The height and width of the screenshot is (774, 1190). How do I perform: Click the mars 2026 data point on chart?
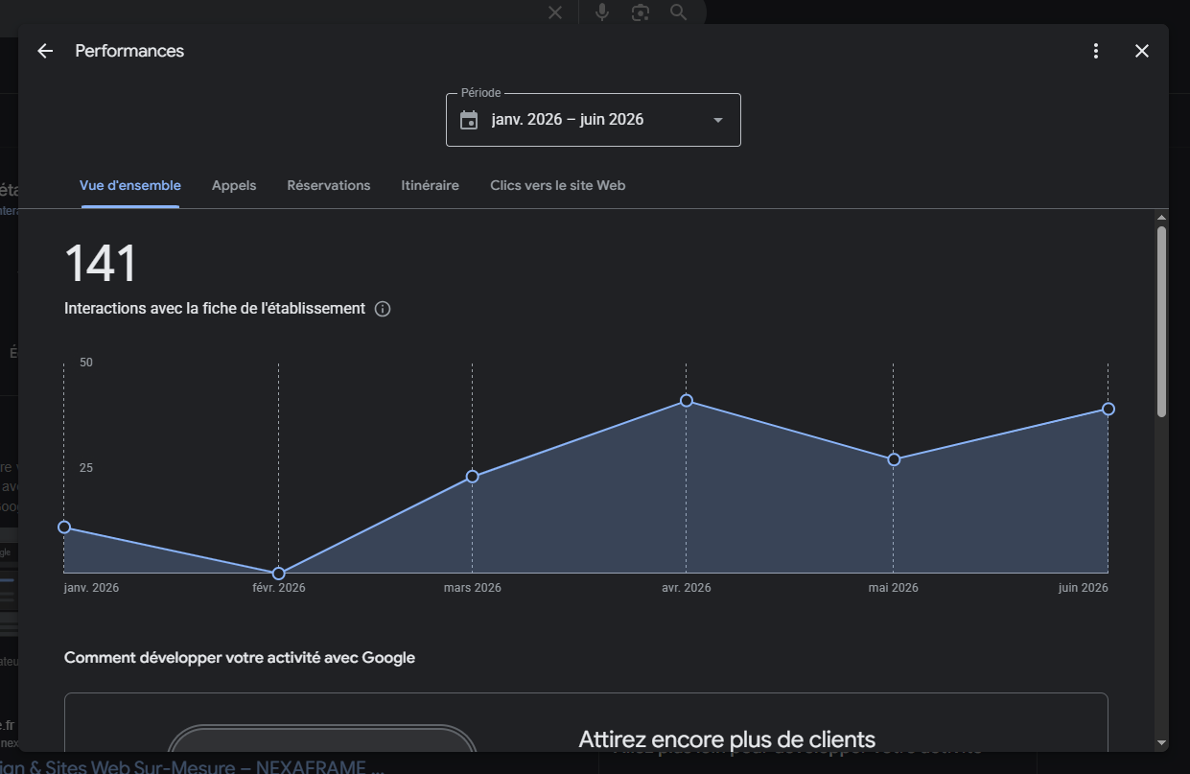[473, 477]
